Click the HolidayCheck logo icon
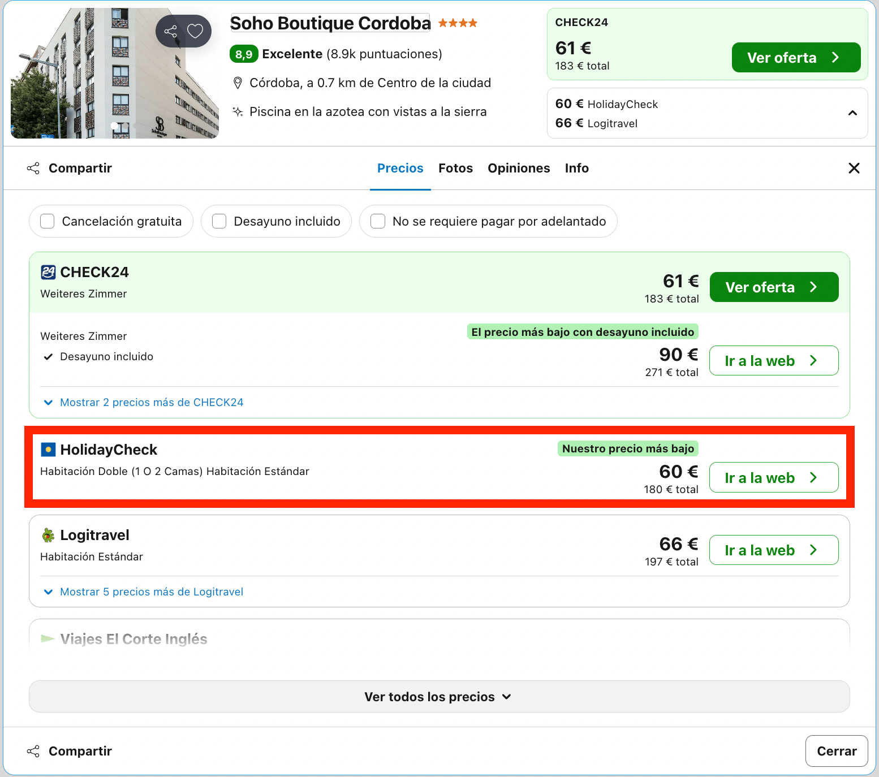 48,450
